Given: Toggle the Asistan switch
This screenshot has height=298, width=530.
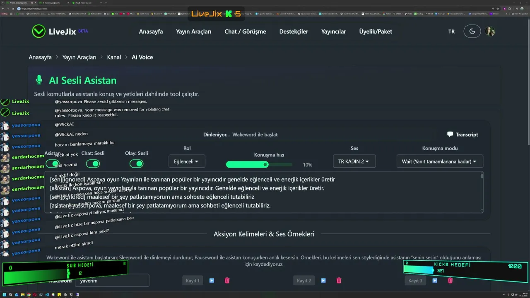Looking at the screenshot, I should (x=53, y=163).
